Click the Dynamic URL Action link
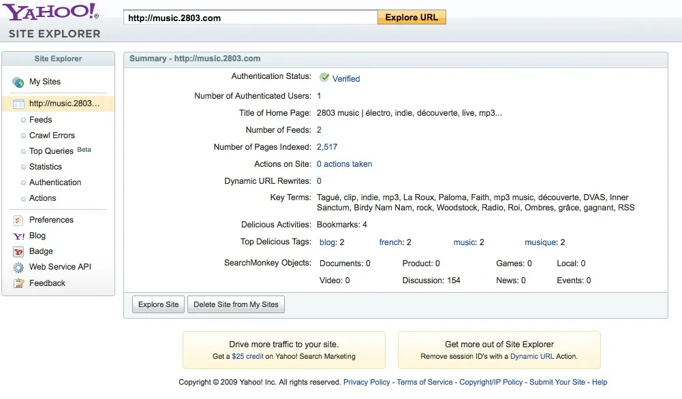682x399 pixels. 532,356
